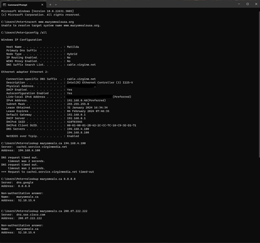The image size is (260, 243).
Task: Click the Lease Obtained row
Action: point(57,107)
